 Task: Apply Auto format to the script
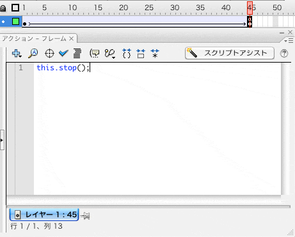coord(77,53)
